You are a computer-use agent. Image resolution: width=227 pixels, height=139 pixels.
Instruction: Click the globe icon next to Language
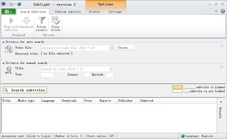[183, 136]
